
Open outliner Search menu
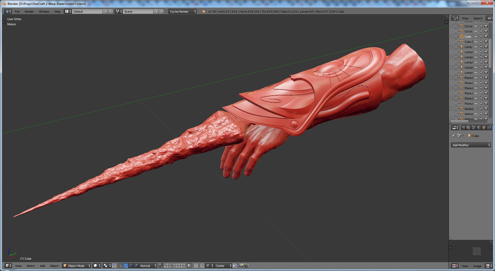coord(478,18)
